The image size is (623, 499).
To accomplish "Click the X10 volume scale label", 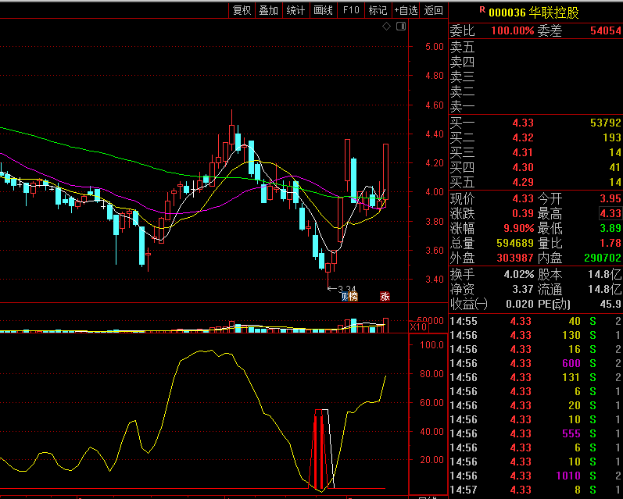I will [418, 327].
